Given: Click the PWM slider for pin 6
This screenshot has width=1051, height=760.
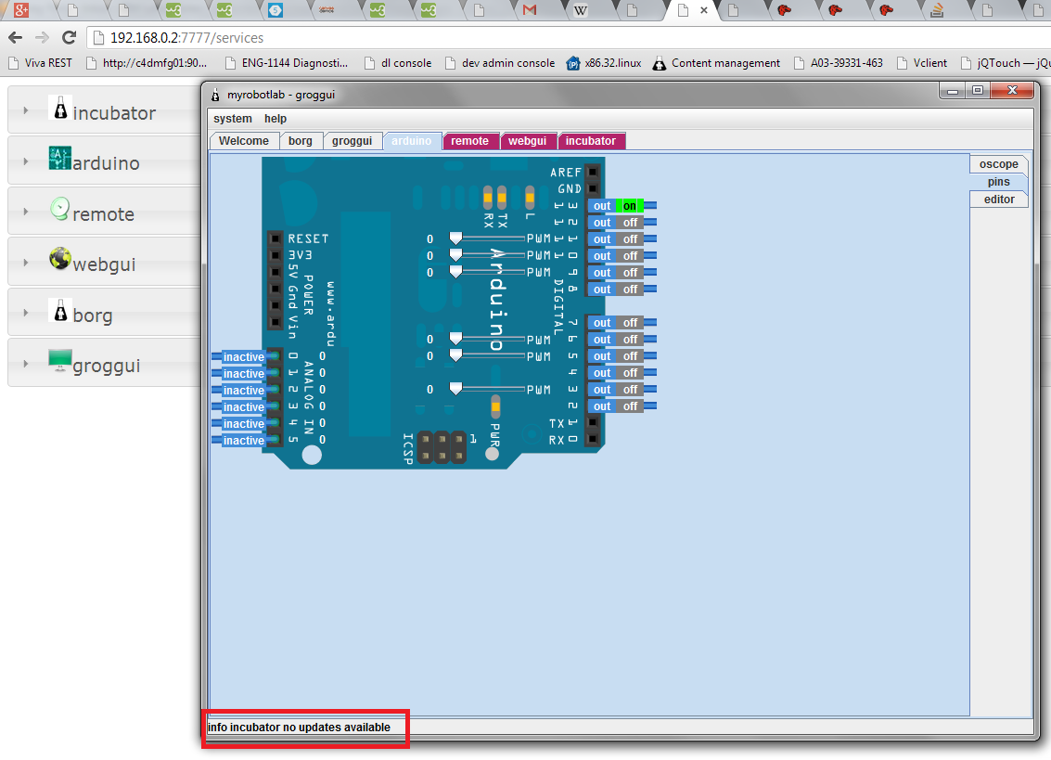Looking at the screenshot, I should click(487, 340).
